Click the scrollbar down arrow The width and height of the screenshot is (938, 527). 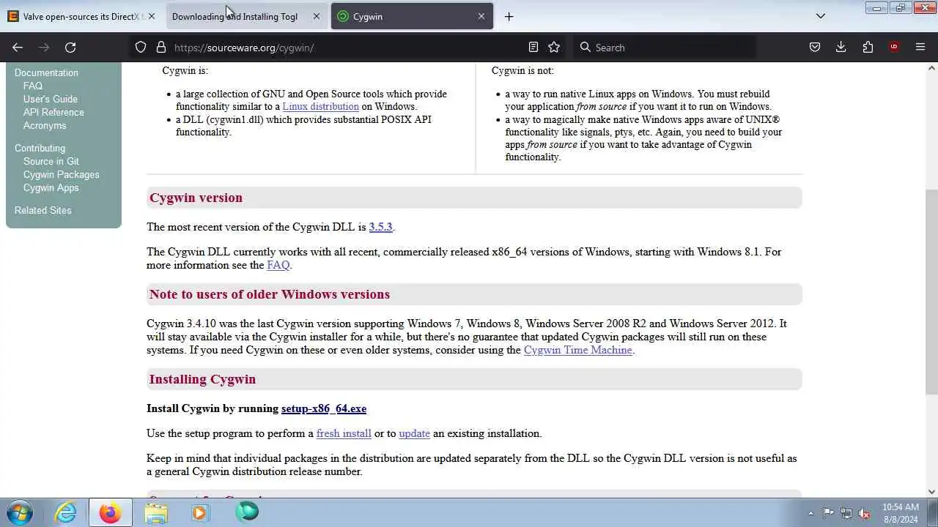(x=931, y=492)
